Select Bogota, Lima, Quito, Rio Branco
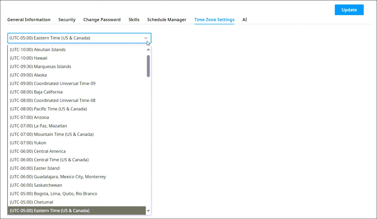The height and width of the screenshot is (219, 377). click(x=77, y=194)
